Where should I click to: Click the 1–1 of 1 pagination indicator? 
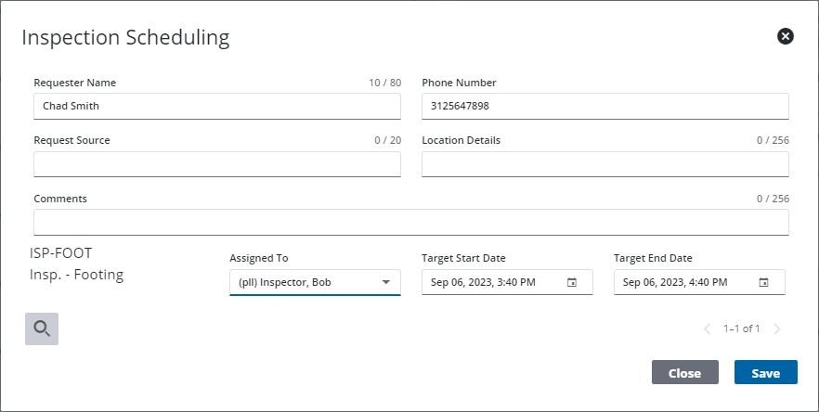pos(741,328)
